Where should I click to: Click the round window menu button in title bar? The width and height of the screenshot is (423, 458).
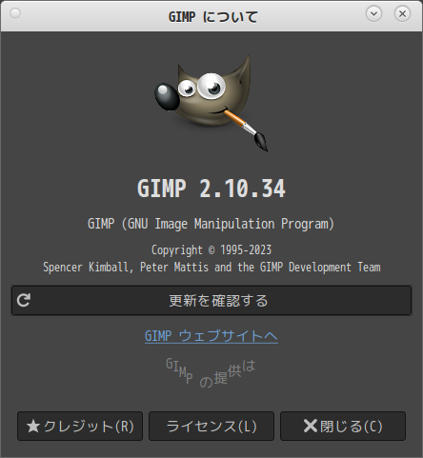(x=15, y=13)
